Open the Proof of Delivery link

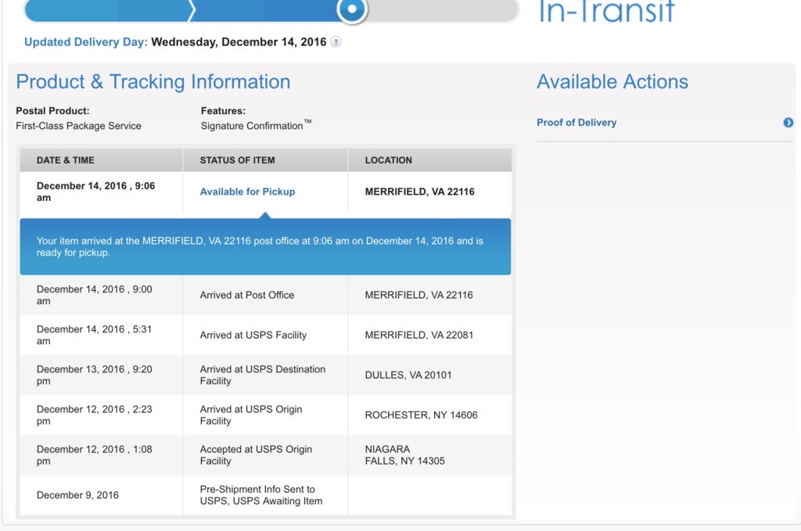coord(577,123)
